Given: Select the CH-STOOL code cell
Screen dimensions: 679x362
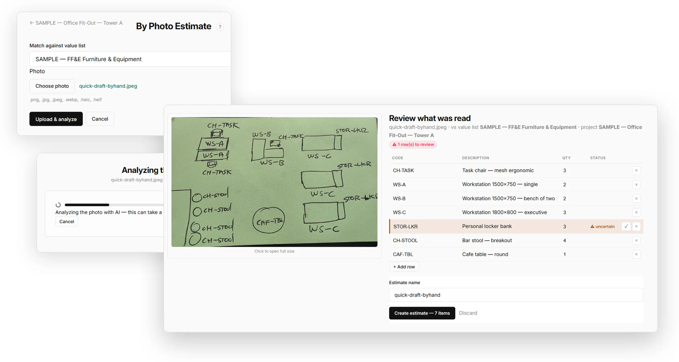Looking at the screenshot, I should 405,240.
